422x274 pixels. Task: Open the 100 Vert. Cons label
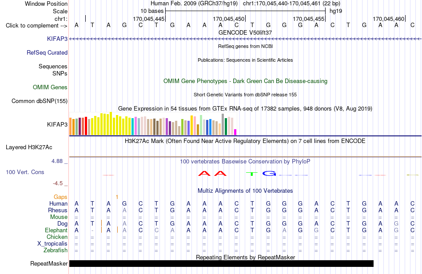(x=25, y=172)
